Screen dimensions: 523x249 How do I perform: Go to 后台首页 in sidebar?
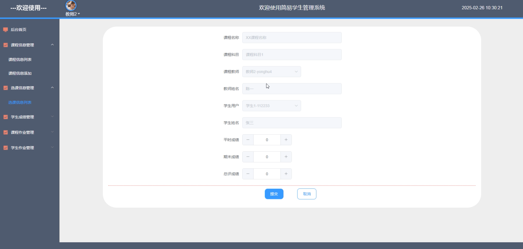coord(18,30)
